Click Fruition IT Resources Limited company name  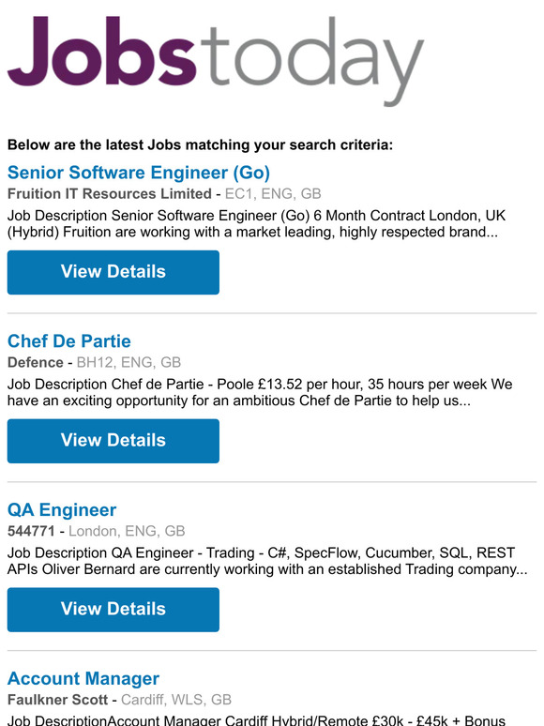[x=109, y=193]
